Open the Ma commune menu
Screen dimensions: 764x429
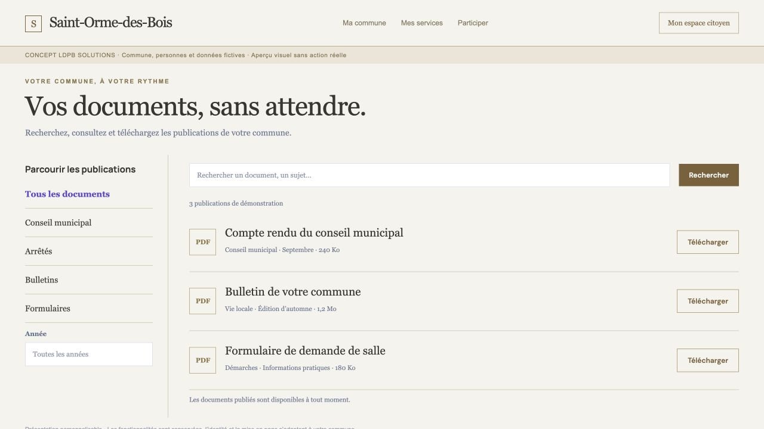pyautogui.click(x=364, y=23)
